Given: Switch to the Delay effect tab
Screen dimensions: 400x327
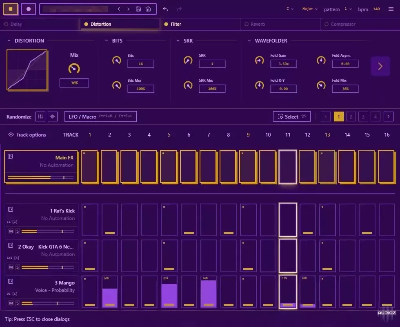Looking at the screenshot, I should (x=40, y=24).
